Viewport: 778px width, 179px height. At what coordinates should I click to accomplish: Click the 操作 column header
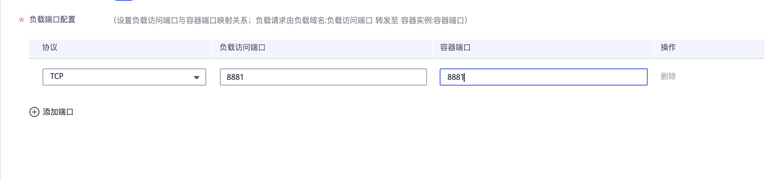[x=668, y=47]
